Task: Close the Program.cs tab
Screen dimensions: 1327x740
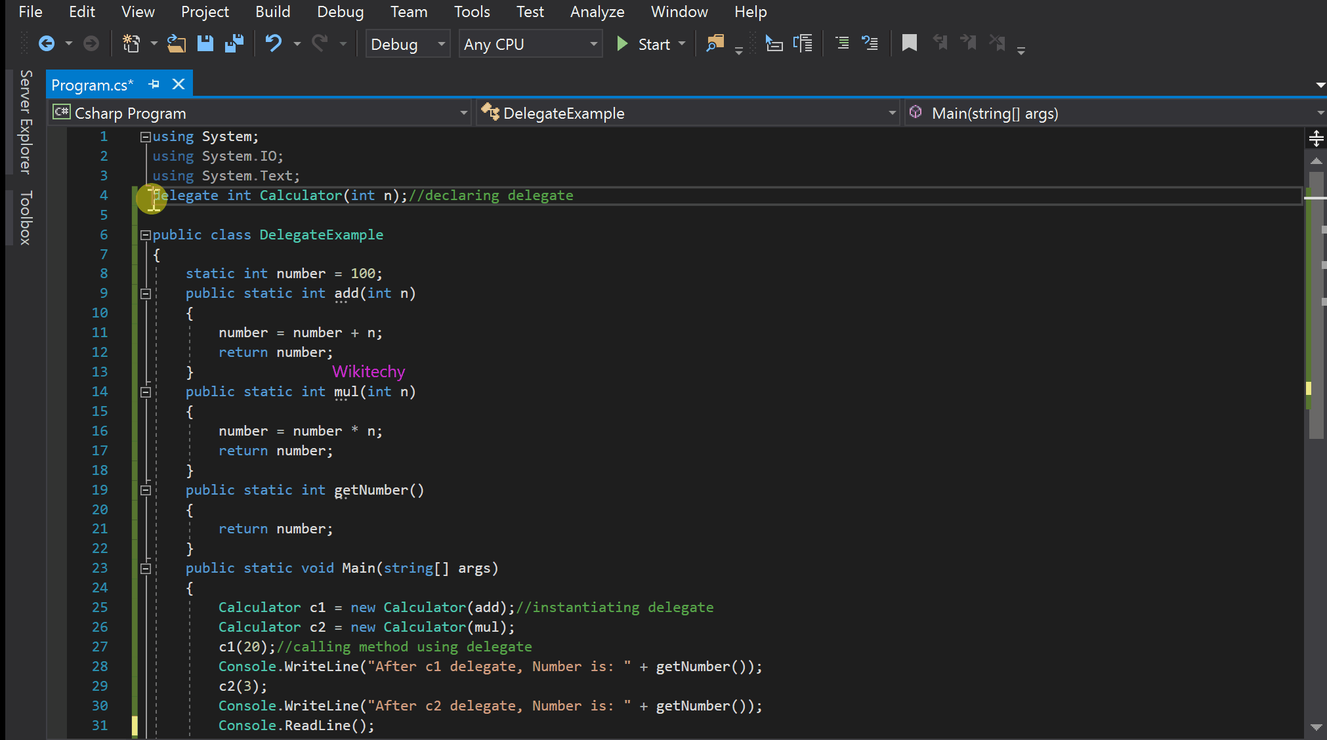Action: 179,85
